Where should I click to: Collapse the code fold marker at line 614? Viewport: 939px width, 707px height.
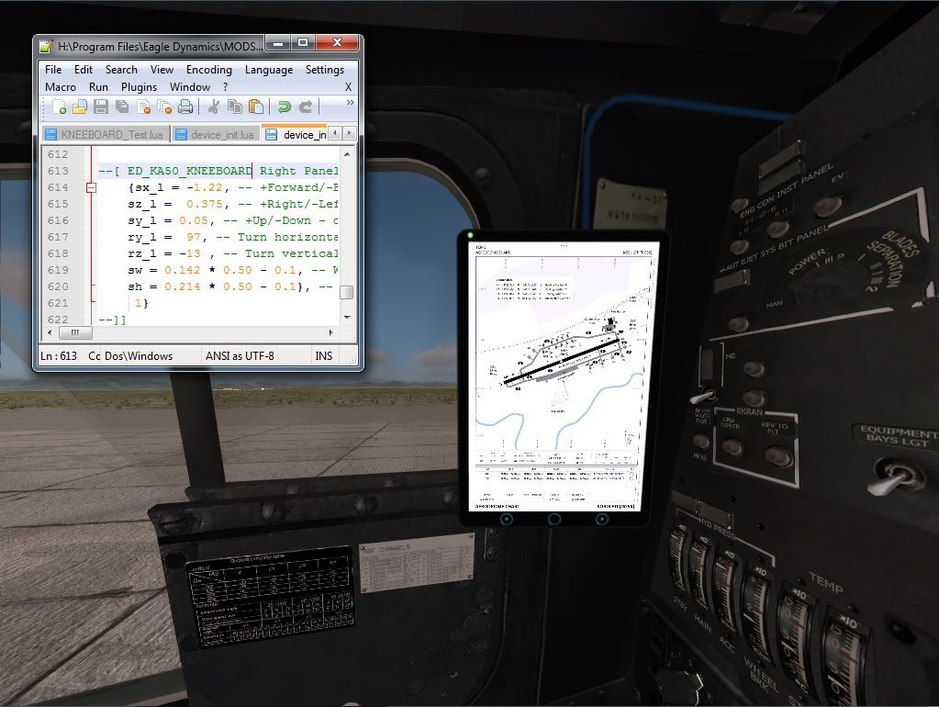[90, 187]
